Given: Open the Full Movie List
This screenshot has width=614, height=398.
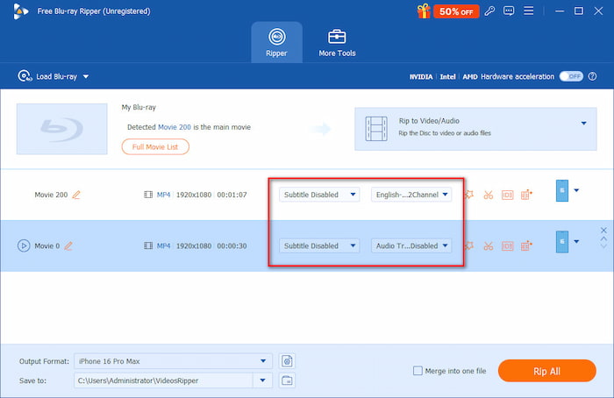Looking at the screenshot, I should (155, 146).
